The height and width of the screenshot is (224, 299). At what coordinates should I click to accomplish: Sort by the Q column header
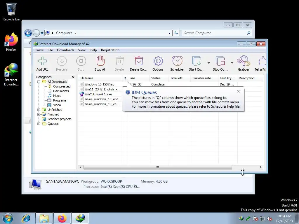125,78
